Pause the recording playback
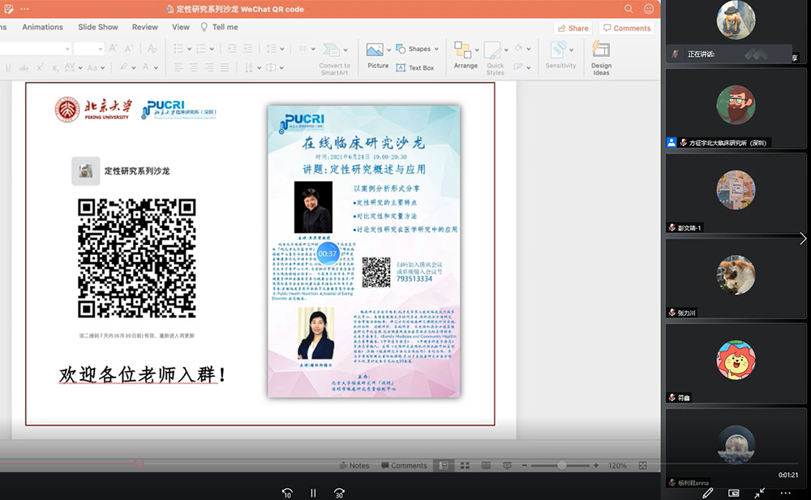The height and width of the screenshot is (500, 811). click(x=313, y=494)
